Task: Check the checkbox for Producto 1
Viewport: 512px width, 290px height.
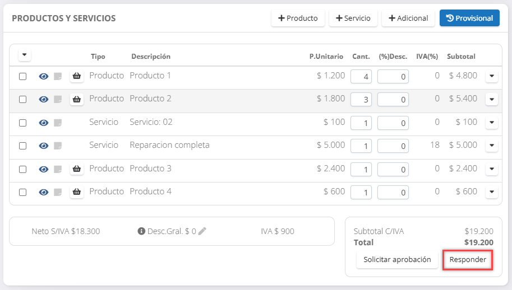Action: pyautogui.click(x=23, y=77)
